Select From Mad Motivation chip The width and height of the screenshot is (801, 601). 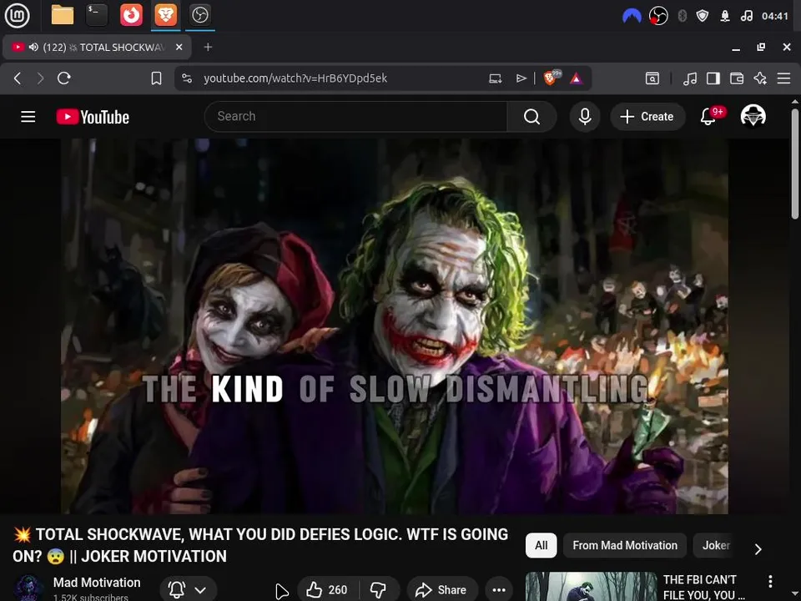pos(625,545)
